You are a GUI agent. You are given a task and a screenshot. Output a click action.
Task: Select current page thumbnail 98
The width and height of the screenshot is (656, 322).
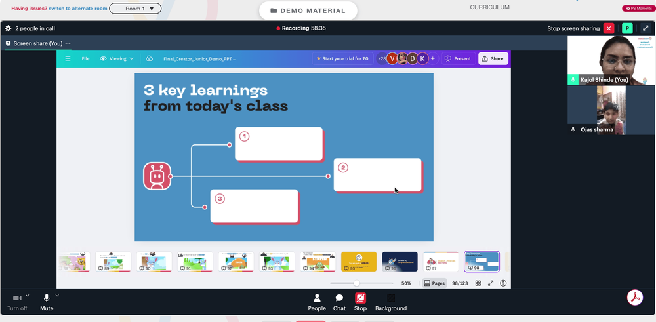tap(482, 262)
